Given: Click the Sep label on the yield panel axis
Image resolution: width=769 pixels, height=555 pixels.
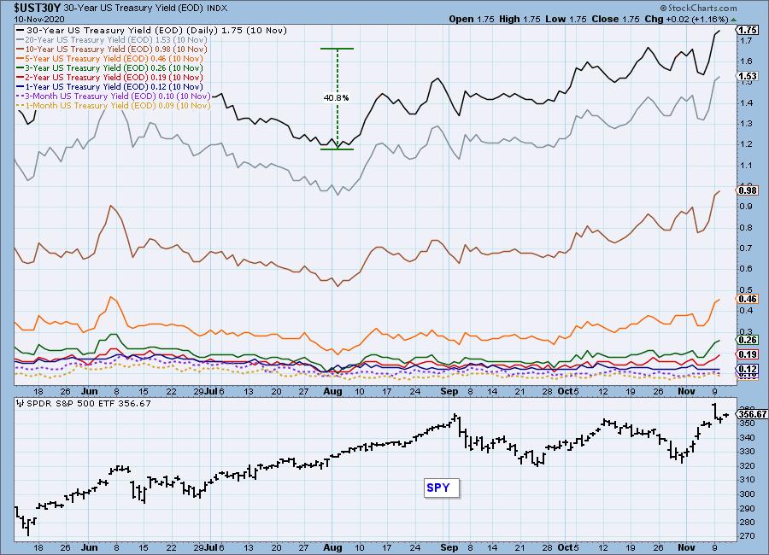Looking at the screenshot, I should coord(449,391).
